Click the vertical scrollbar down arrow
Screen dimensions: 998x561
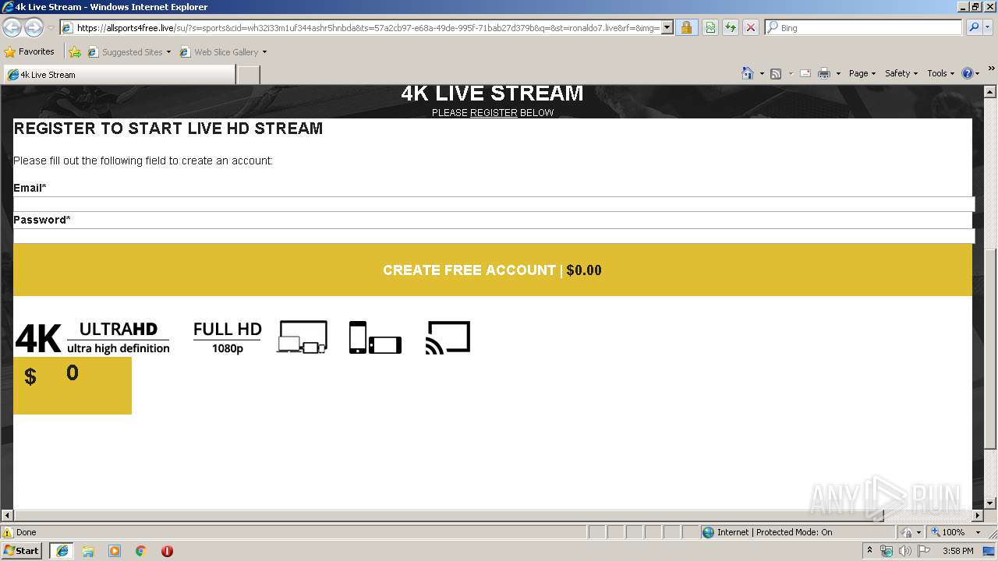(x=990, y=503)
